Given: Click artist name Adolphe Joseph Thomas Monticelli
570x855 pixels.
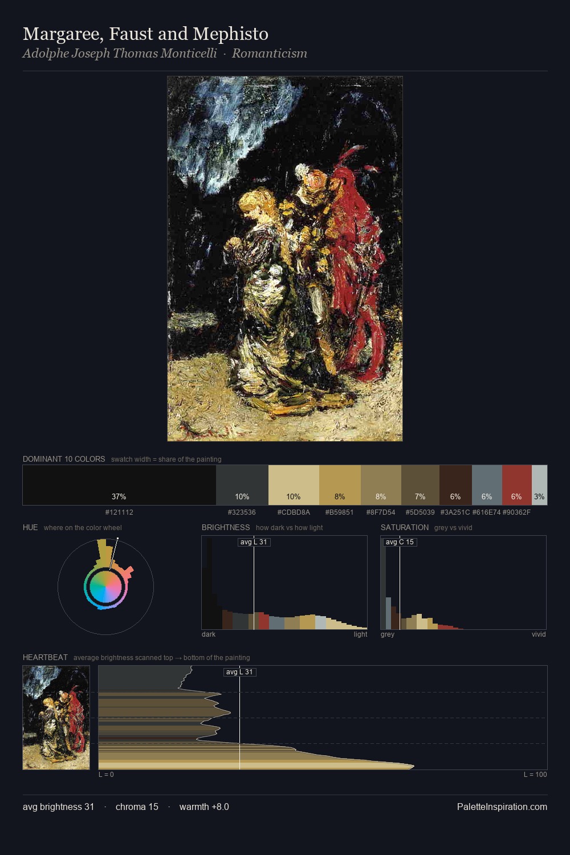Looking at the screenshot, I should click(120, 54).
